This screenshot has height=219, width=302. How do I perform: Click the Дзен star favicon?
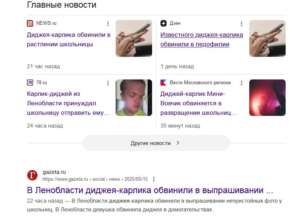(x=163, y=23)
